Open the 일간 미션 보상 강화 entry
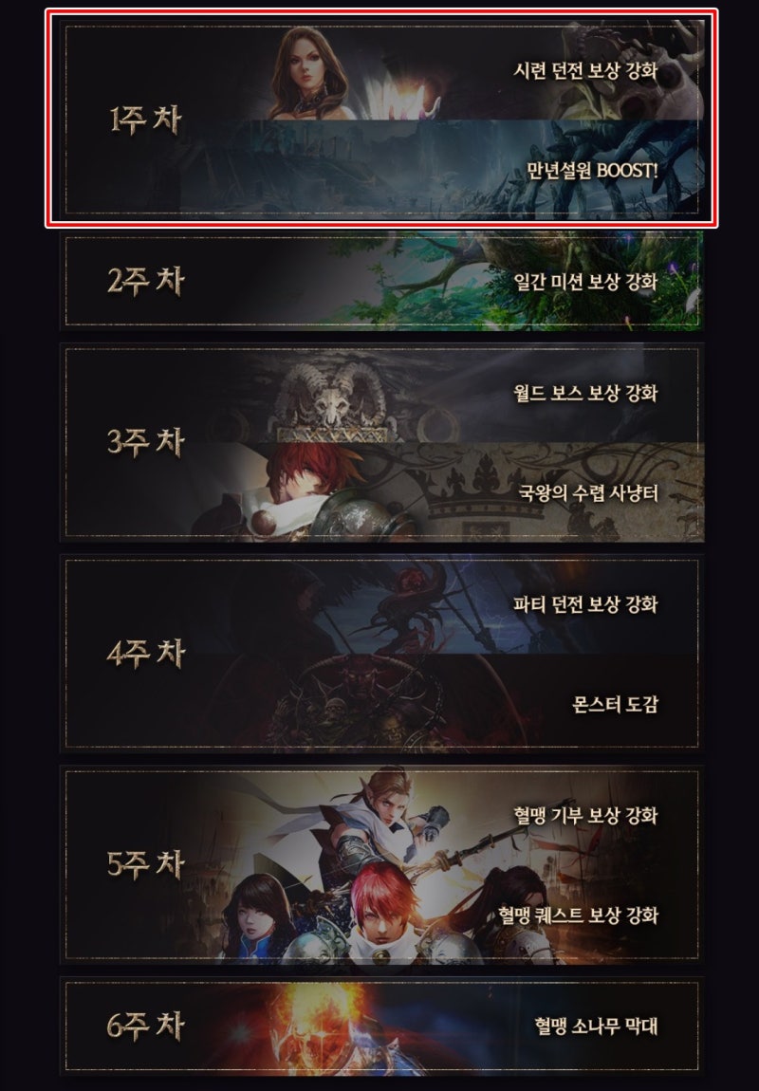The width and height of the screenshot is (759, 1091). 585,282
